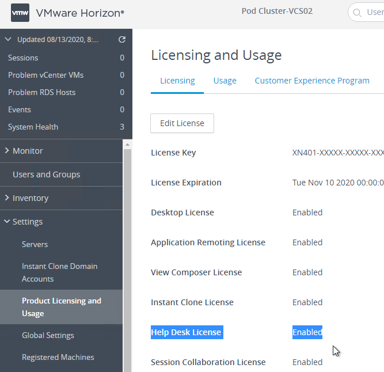Image resolution: width=384 pixels, height=372 pixels.
Task: Expand the Monitor menu
Action: pos(61,151)
